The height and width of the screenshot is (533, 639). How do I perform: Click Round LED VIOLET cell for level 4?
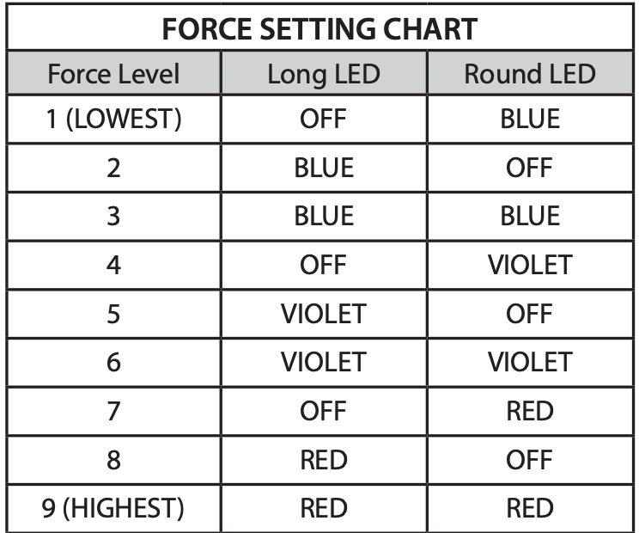(x=529, y=265)
